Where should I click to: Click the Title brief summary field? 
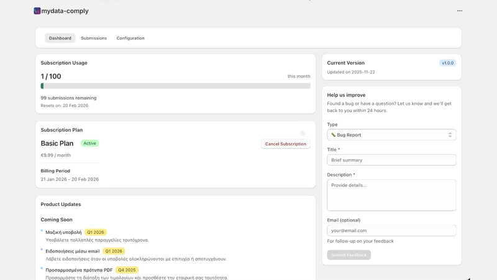click(391, 160)
